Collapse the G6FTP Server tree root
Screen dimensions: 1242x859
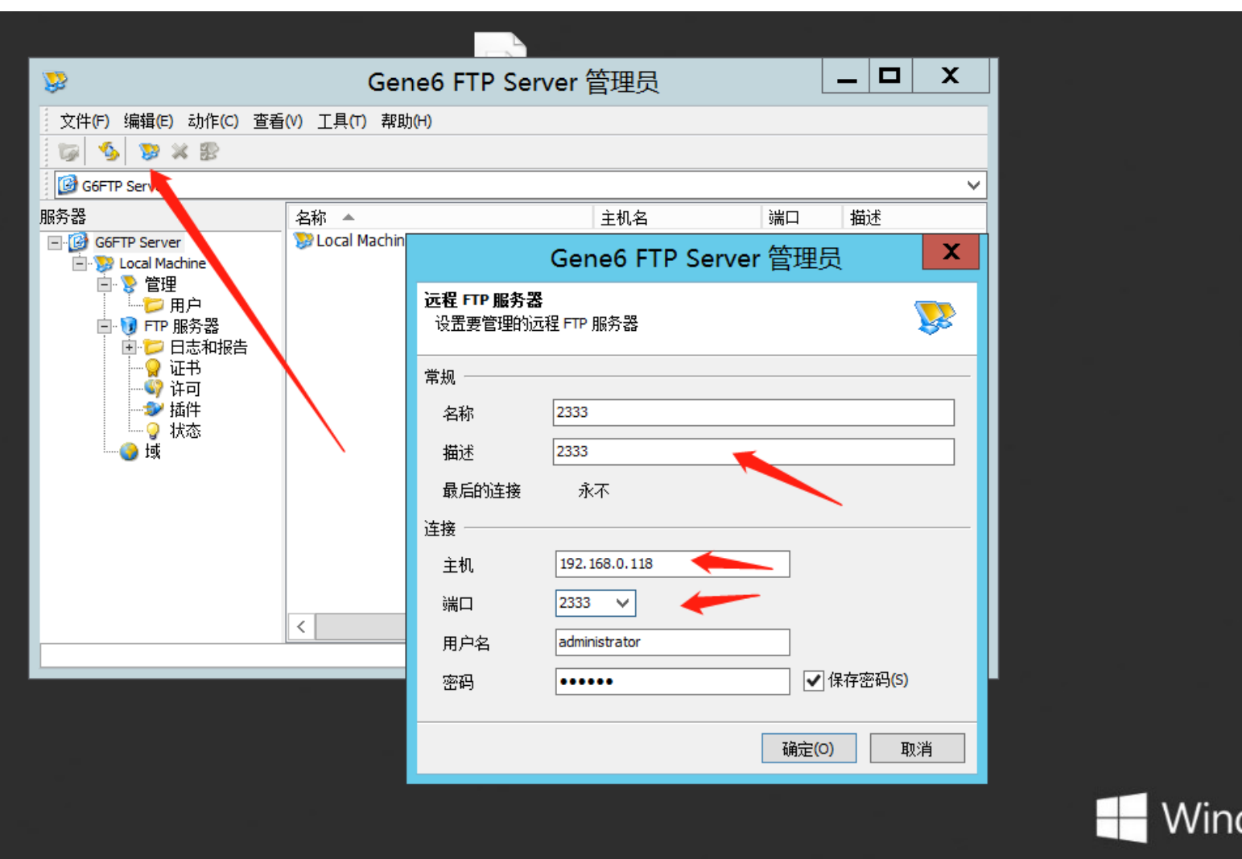[x=54, y=242]
